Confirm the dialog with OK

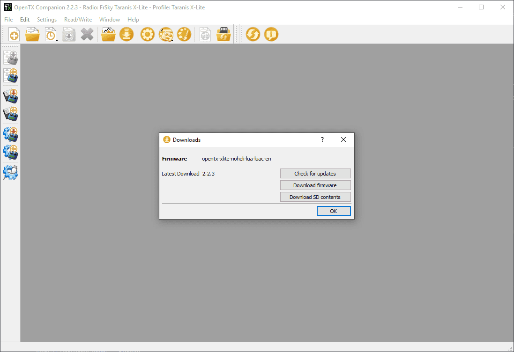point(334,211)
